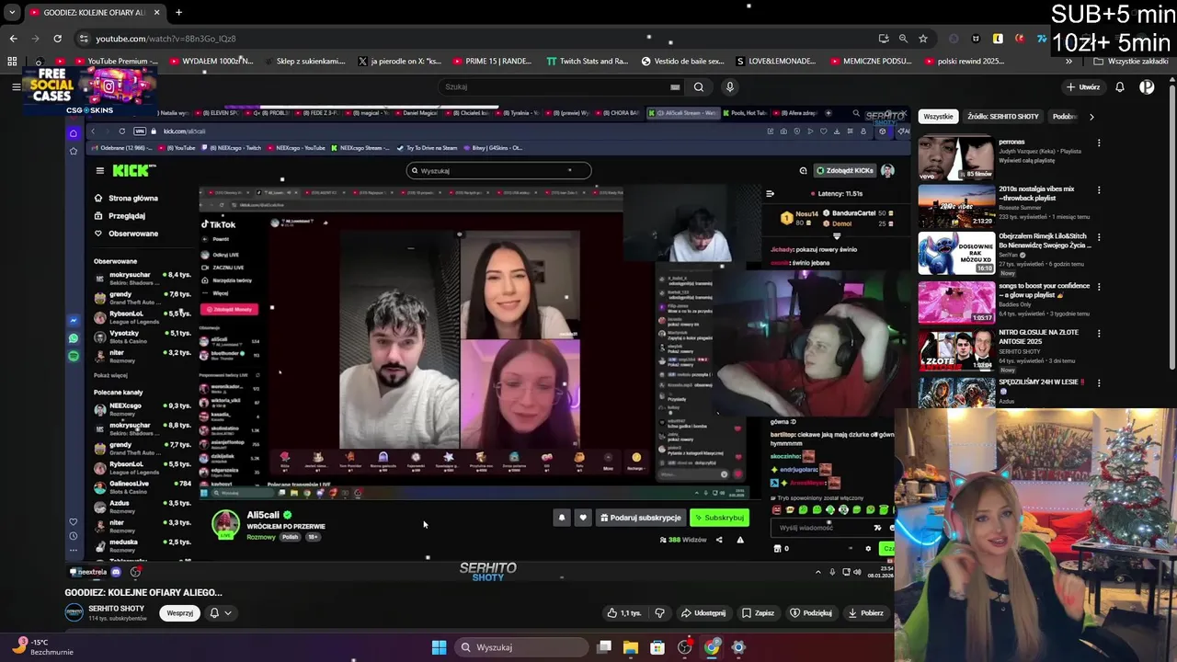The width and height of the screenshot is (1177, 662).
Task: Open channel notification bell dropdown
Action: tap(221, 613)
